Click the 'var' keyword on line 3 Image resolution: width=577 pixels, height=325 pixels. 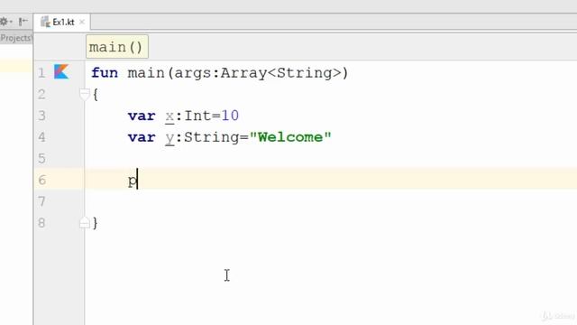tap(142, 116)
